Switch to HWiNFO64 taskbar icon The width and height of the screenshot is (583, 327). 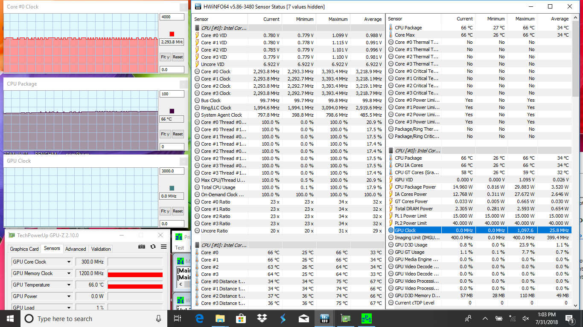(324, 318)
